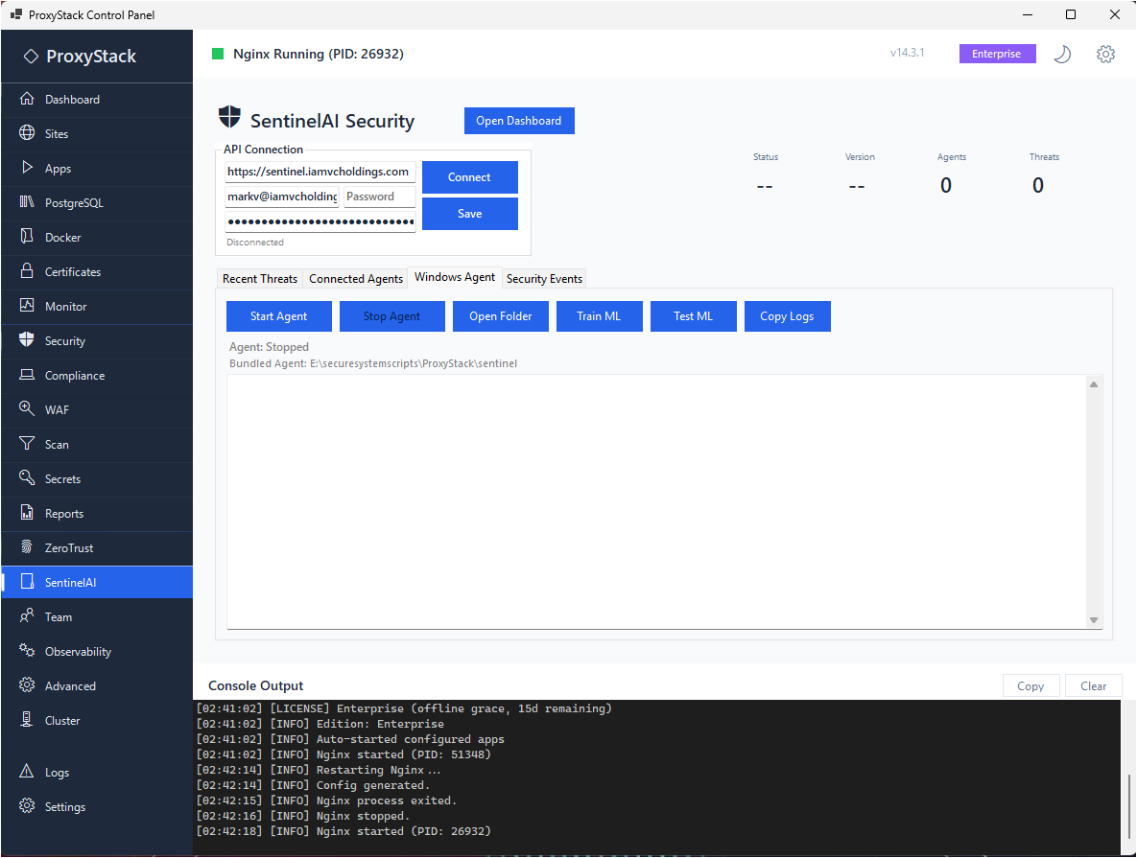Open Team people icon

point(27,616)
